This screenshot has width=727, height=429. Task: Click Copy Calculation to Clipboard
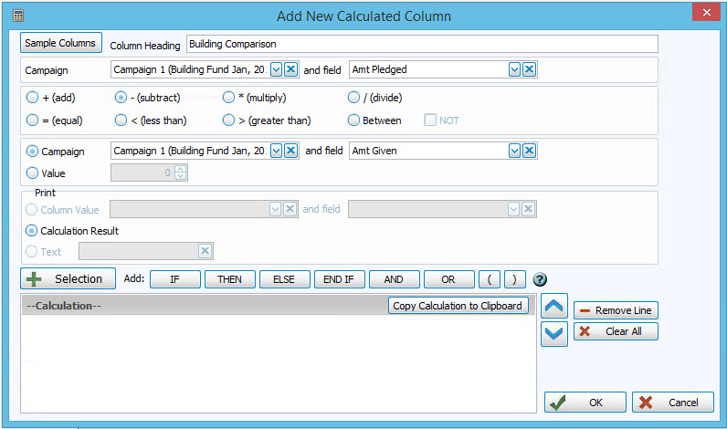pos(458,306)
